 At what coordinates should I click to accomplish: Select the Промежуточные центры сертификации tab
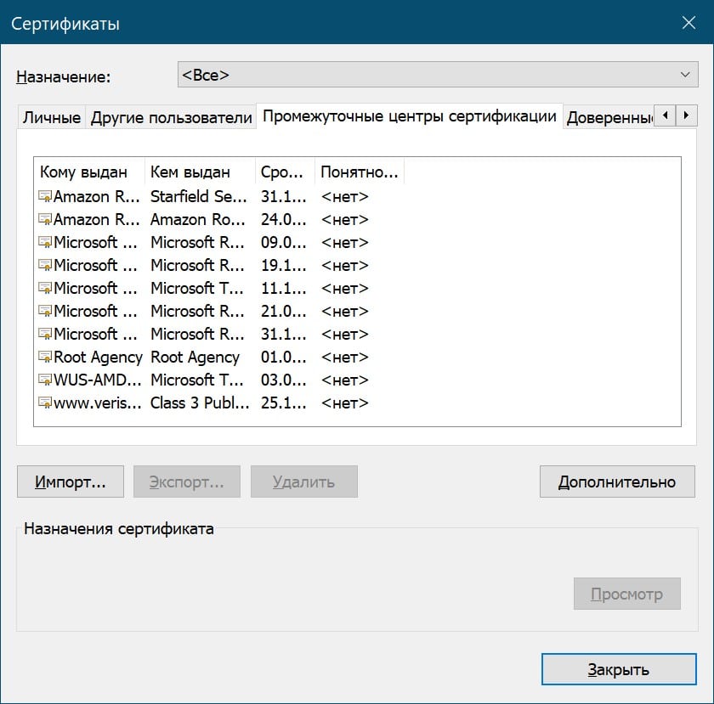point(410,116)
